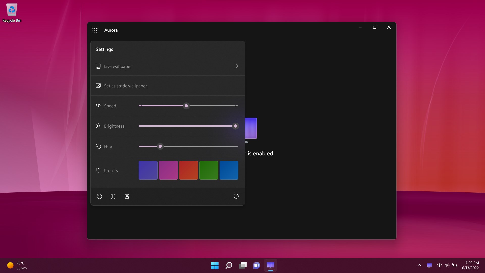Open taskbar Search

click(x=229, y=265)
